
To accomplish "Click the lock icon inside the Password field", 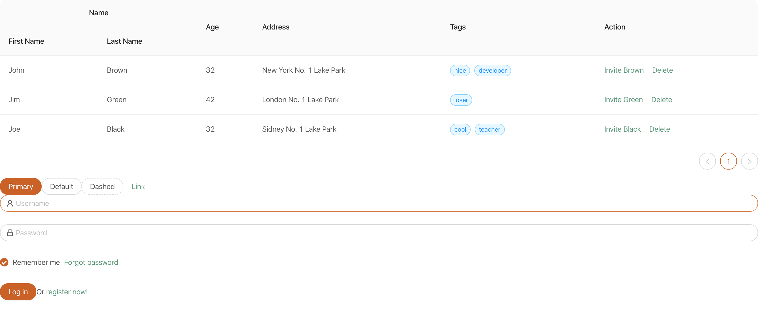I will click(10, 232).
